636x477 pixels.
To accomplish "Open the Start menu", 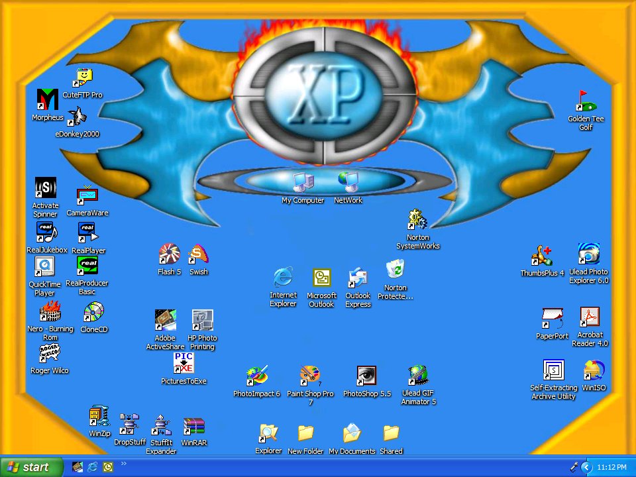I will tap(32, 467).
